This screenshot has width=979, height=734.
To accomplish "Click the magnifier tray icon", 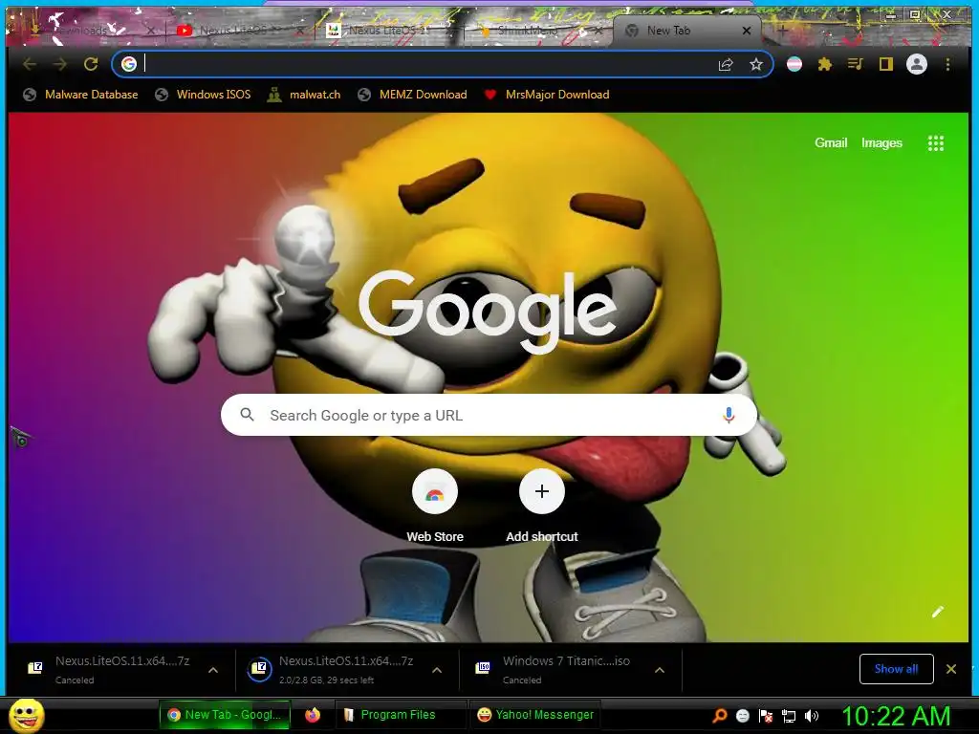I will [719, 716].
